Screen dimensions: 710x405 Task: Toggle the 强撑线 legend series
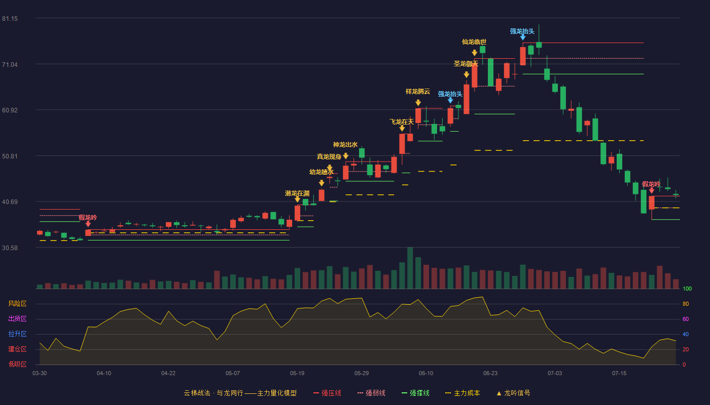(415, 393)
